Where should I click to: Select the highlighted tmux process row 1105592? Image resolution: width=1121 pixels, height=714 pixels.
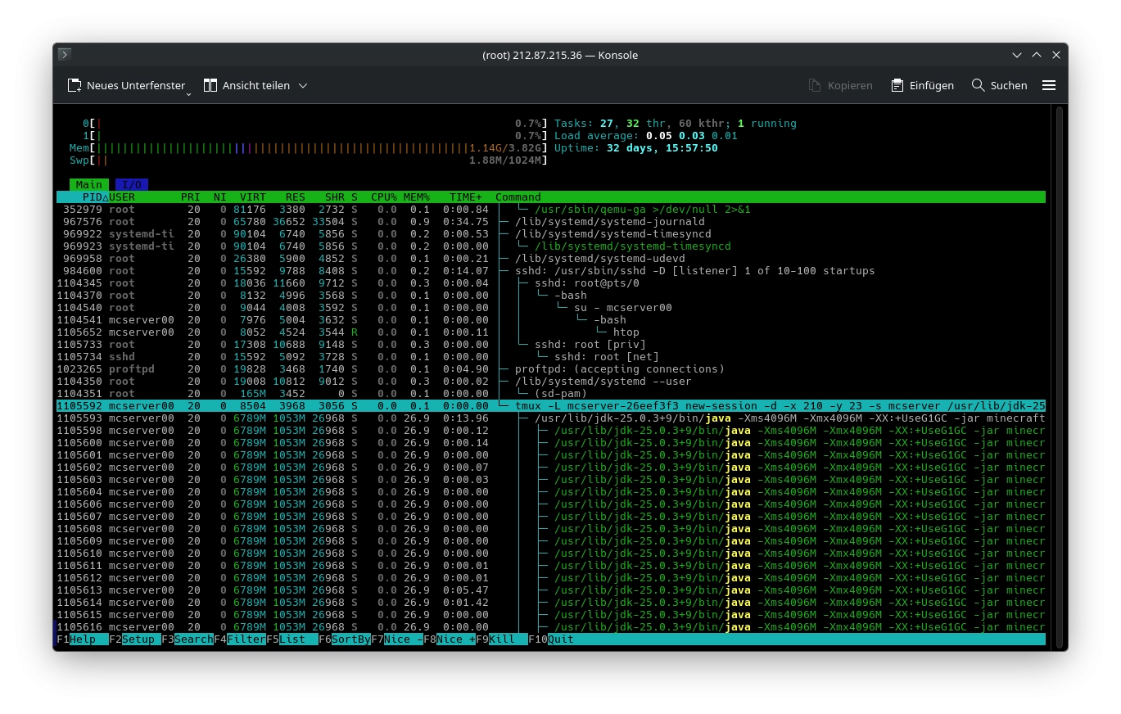[x=551, y=406]
